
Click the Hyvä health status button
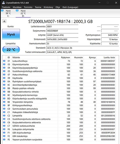[x=11, y=34]
